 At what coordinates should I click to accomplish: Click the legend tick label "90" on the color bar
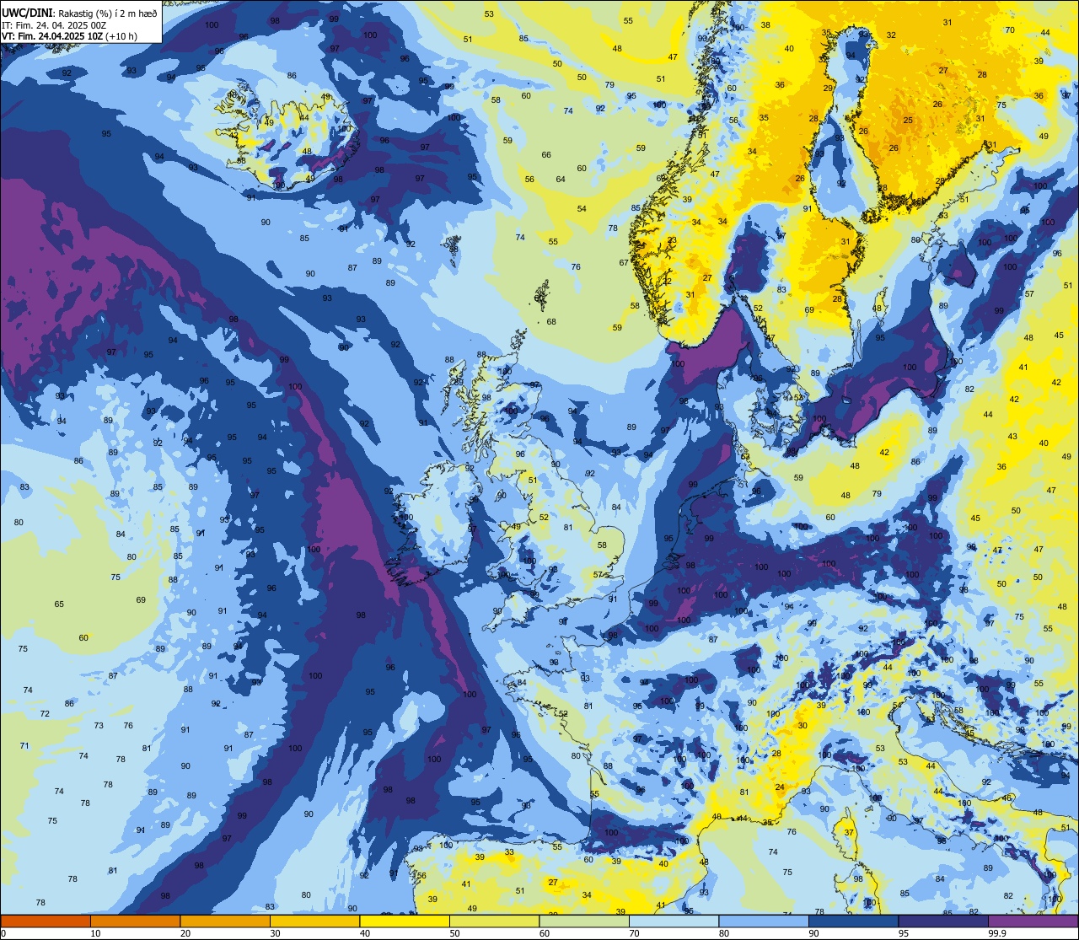pyautogui.click(x=813, y=933)
